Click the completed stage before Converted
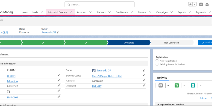The width and height of the screenshot is (212, 112). pyautogui.click(x=86, y=43)
